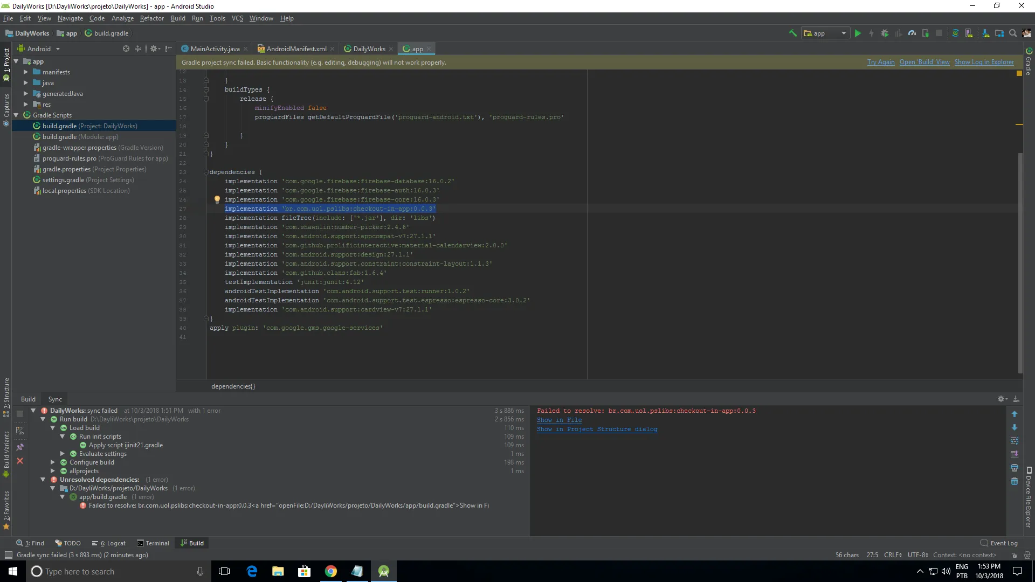Click the lightbulb quick-fix icon in editor
The width and height of the screenshot is (1035, 582).
coord(217,199)
